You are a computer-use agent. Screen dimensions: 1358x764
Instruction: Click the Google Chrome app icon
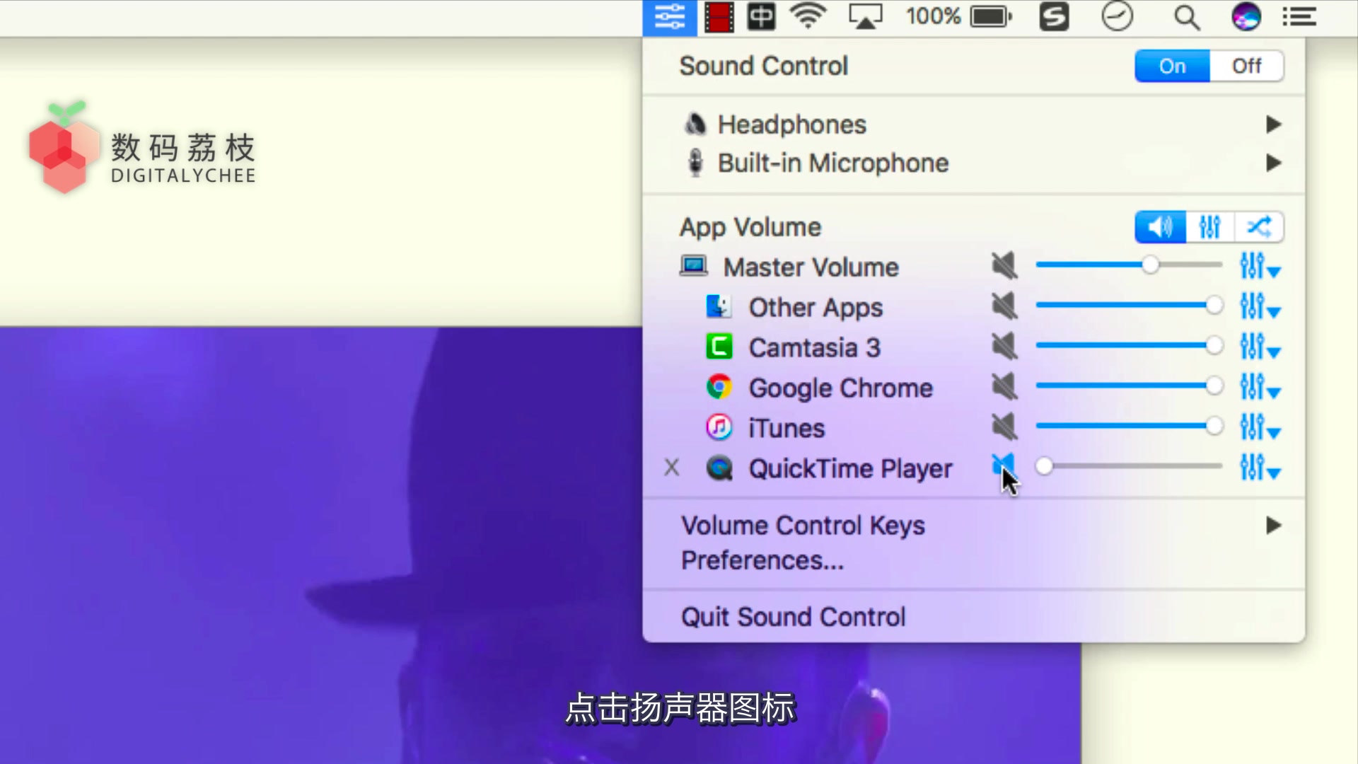[719, 387]
